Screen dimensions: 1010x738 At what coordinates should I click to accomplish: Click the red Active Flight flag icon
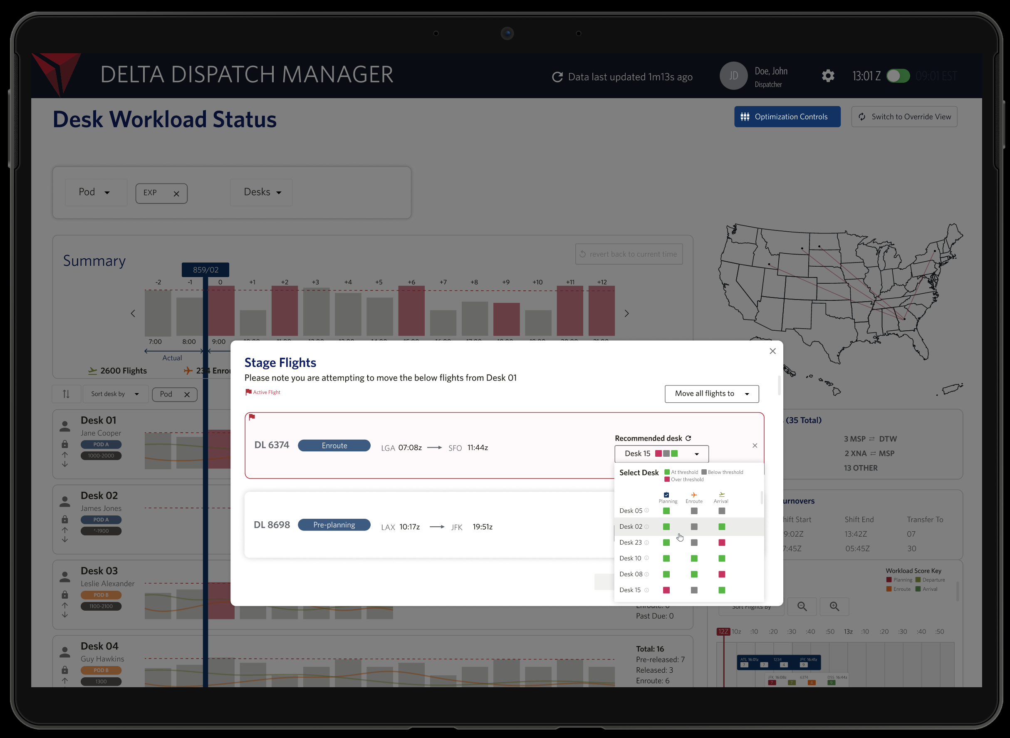click(248, 392)
